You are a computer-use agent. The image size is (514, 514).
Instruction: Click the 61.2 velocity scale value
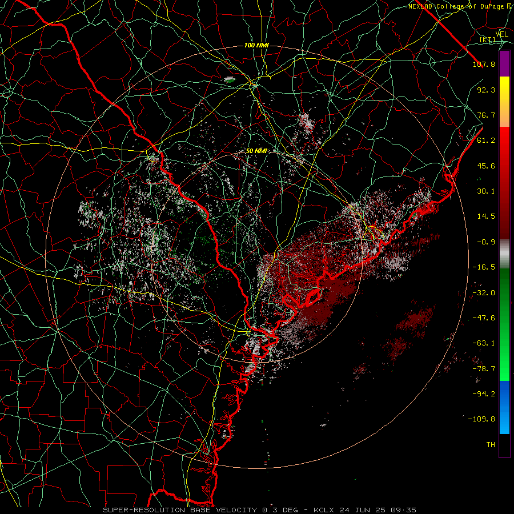pyautogui.click(x=486, y=140)
